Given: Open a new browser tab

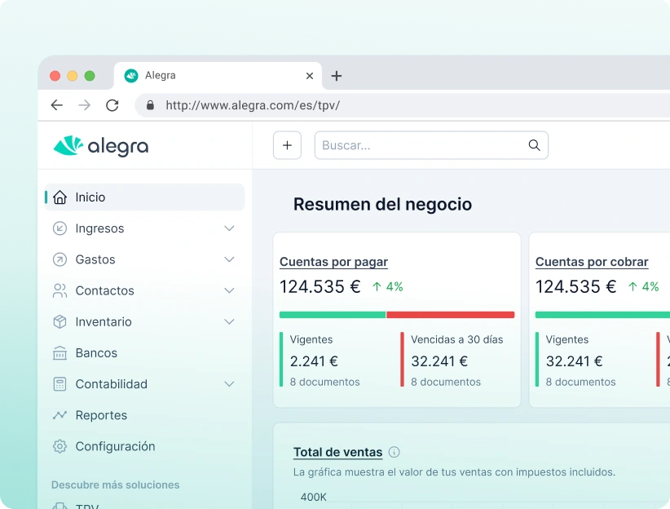Looking at the screenshot, I should click(337, 76).
